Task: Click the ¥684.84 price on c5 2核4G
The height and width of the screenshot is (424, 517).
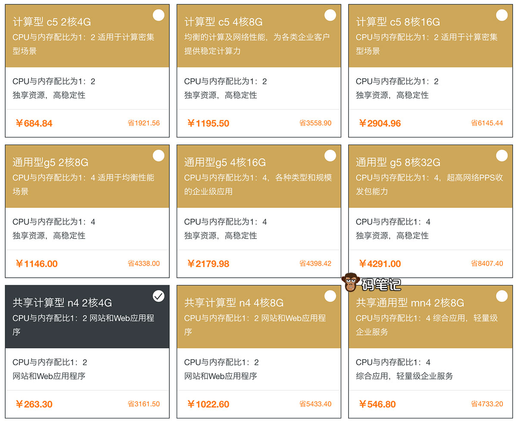Action: click(34, 123)
